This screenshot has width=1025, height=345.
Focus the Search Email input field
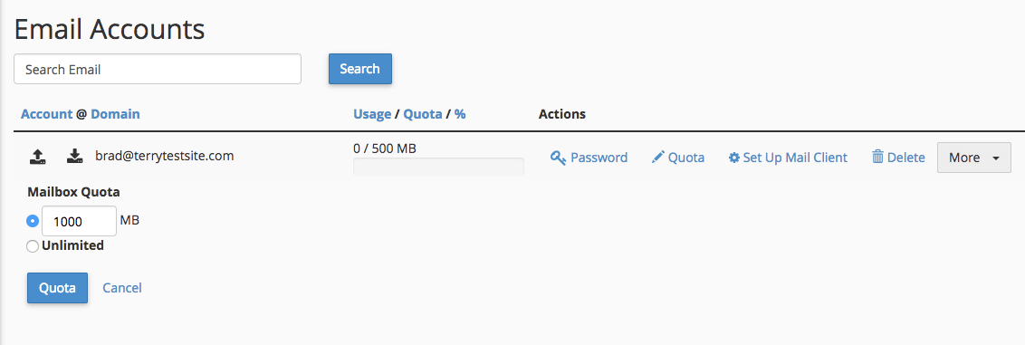point(158,69)
